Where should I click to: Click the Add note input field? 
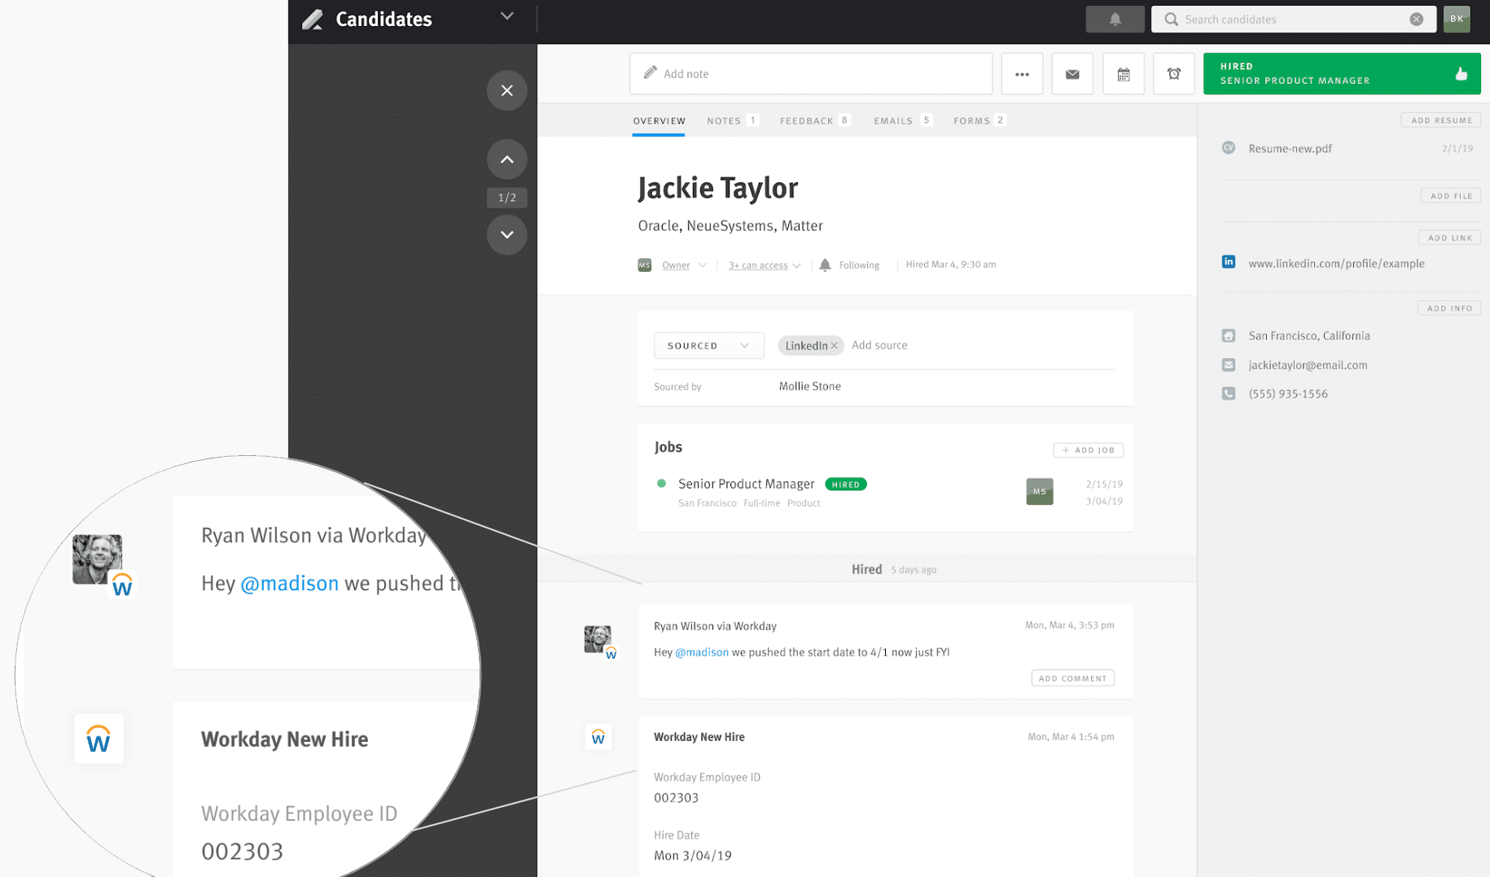(x=810, y=73)
